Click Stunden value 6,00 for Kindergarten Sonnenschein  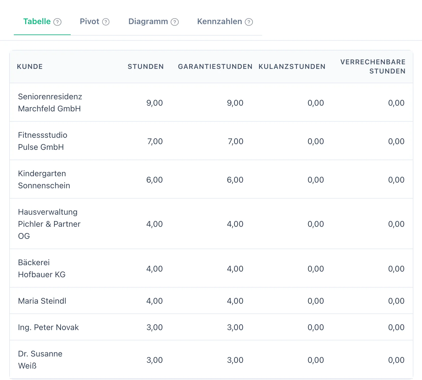(155, 180)
